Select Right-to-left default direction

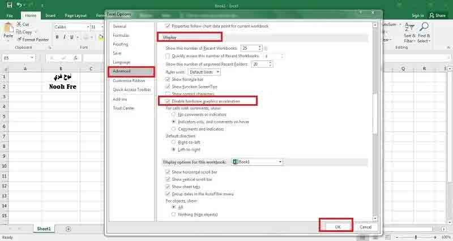[173, 143]
